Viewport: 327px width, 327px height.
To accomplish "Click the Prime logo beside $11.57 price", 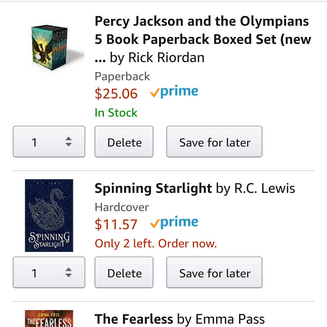I will [174, 223].
